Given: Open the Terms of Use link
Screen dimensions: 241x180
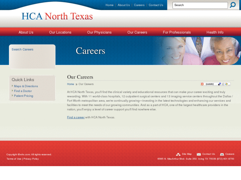Looking at the screenshot, I should point(14,159).
